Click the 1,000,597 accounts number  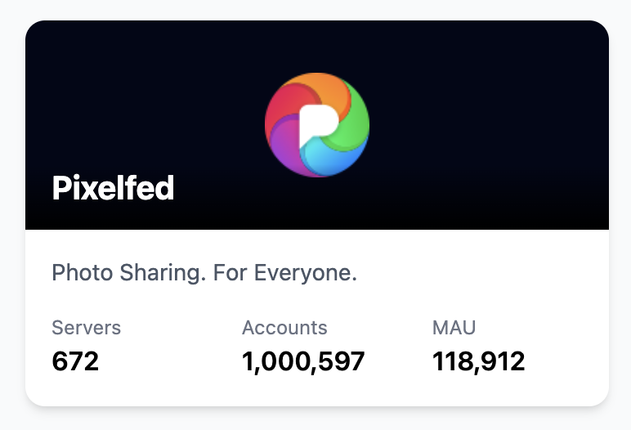303,361
